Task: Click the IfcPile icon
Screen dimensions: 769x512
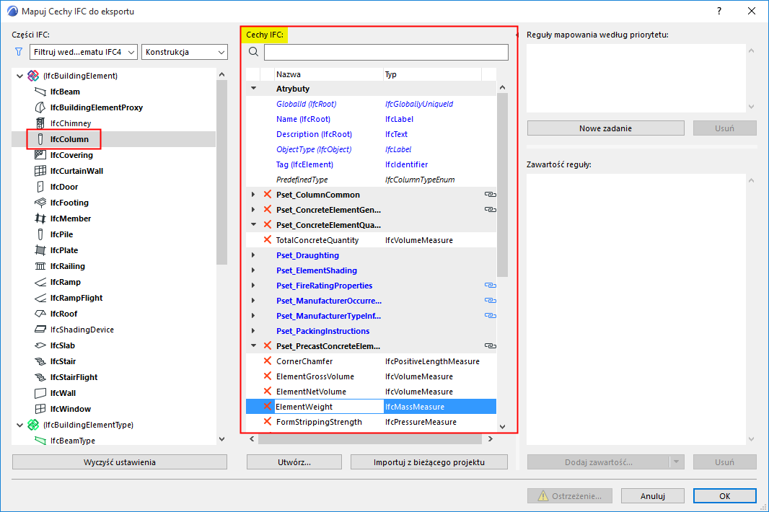Action: pyautogui.click(x=40, y=234)
